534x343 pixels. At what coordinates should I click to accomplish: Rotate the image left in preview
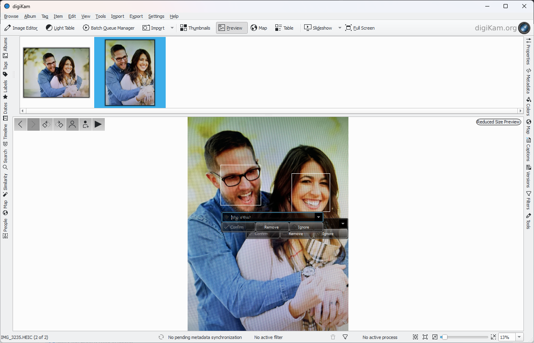coord(46,125)
